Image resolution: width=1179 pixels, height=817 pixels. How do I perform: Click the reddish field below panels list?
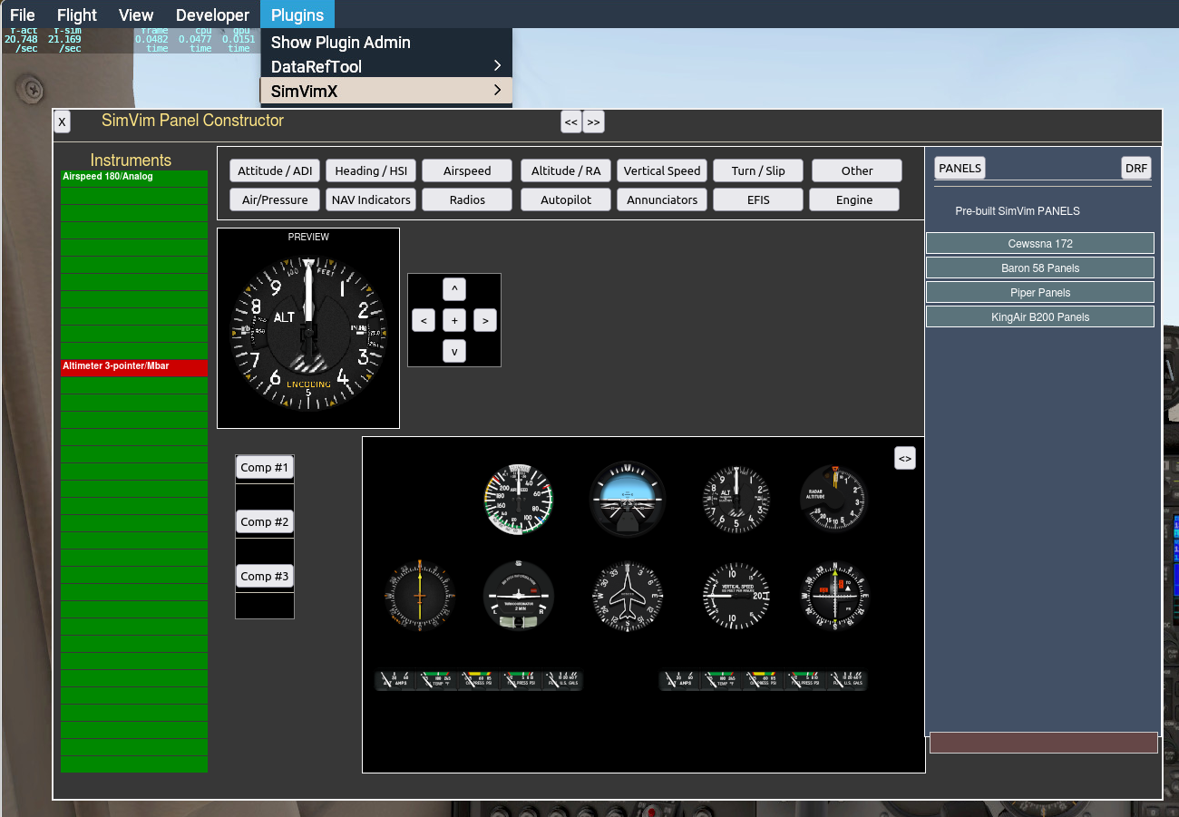(x=1044, y=743)
